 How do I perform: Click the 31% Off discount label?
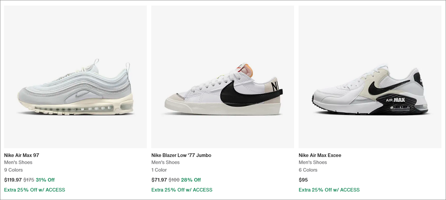(45, 180)
